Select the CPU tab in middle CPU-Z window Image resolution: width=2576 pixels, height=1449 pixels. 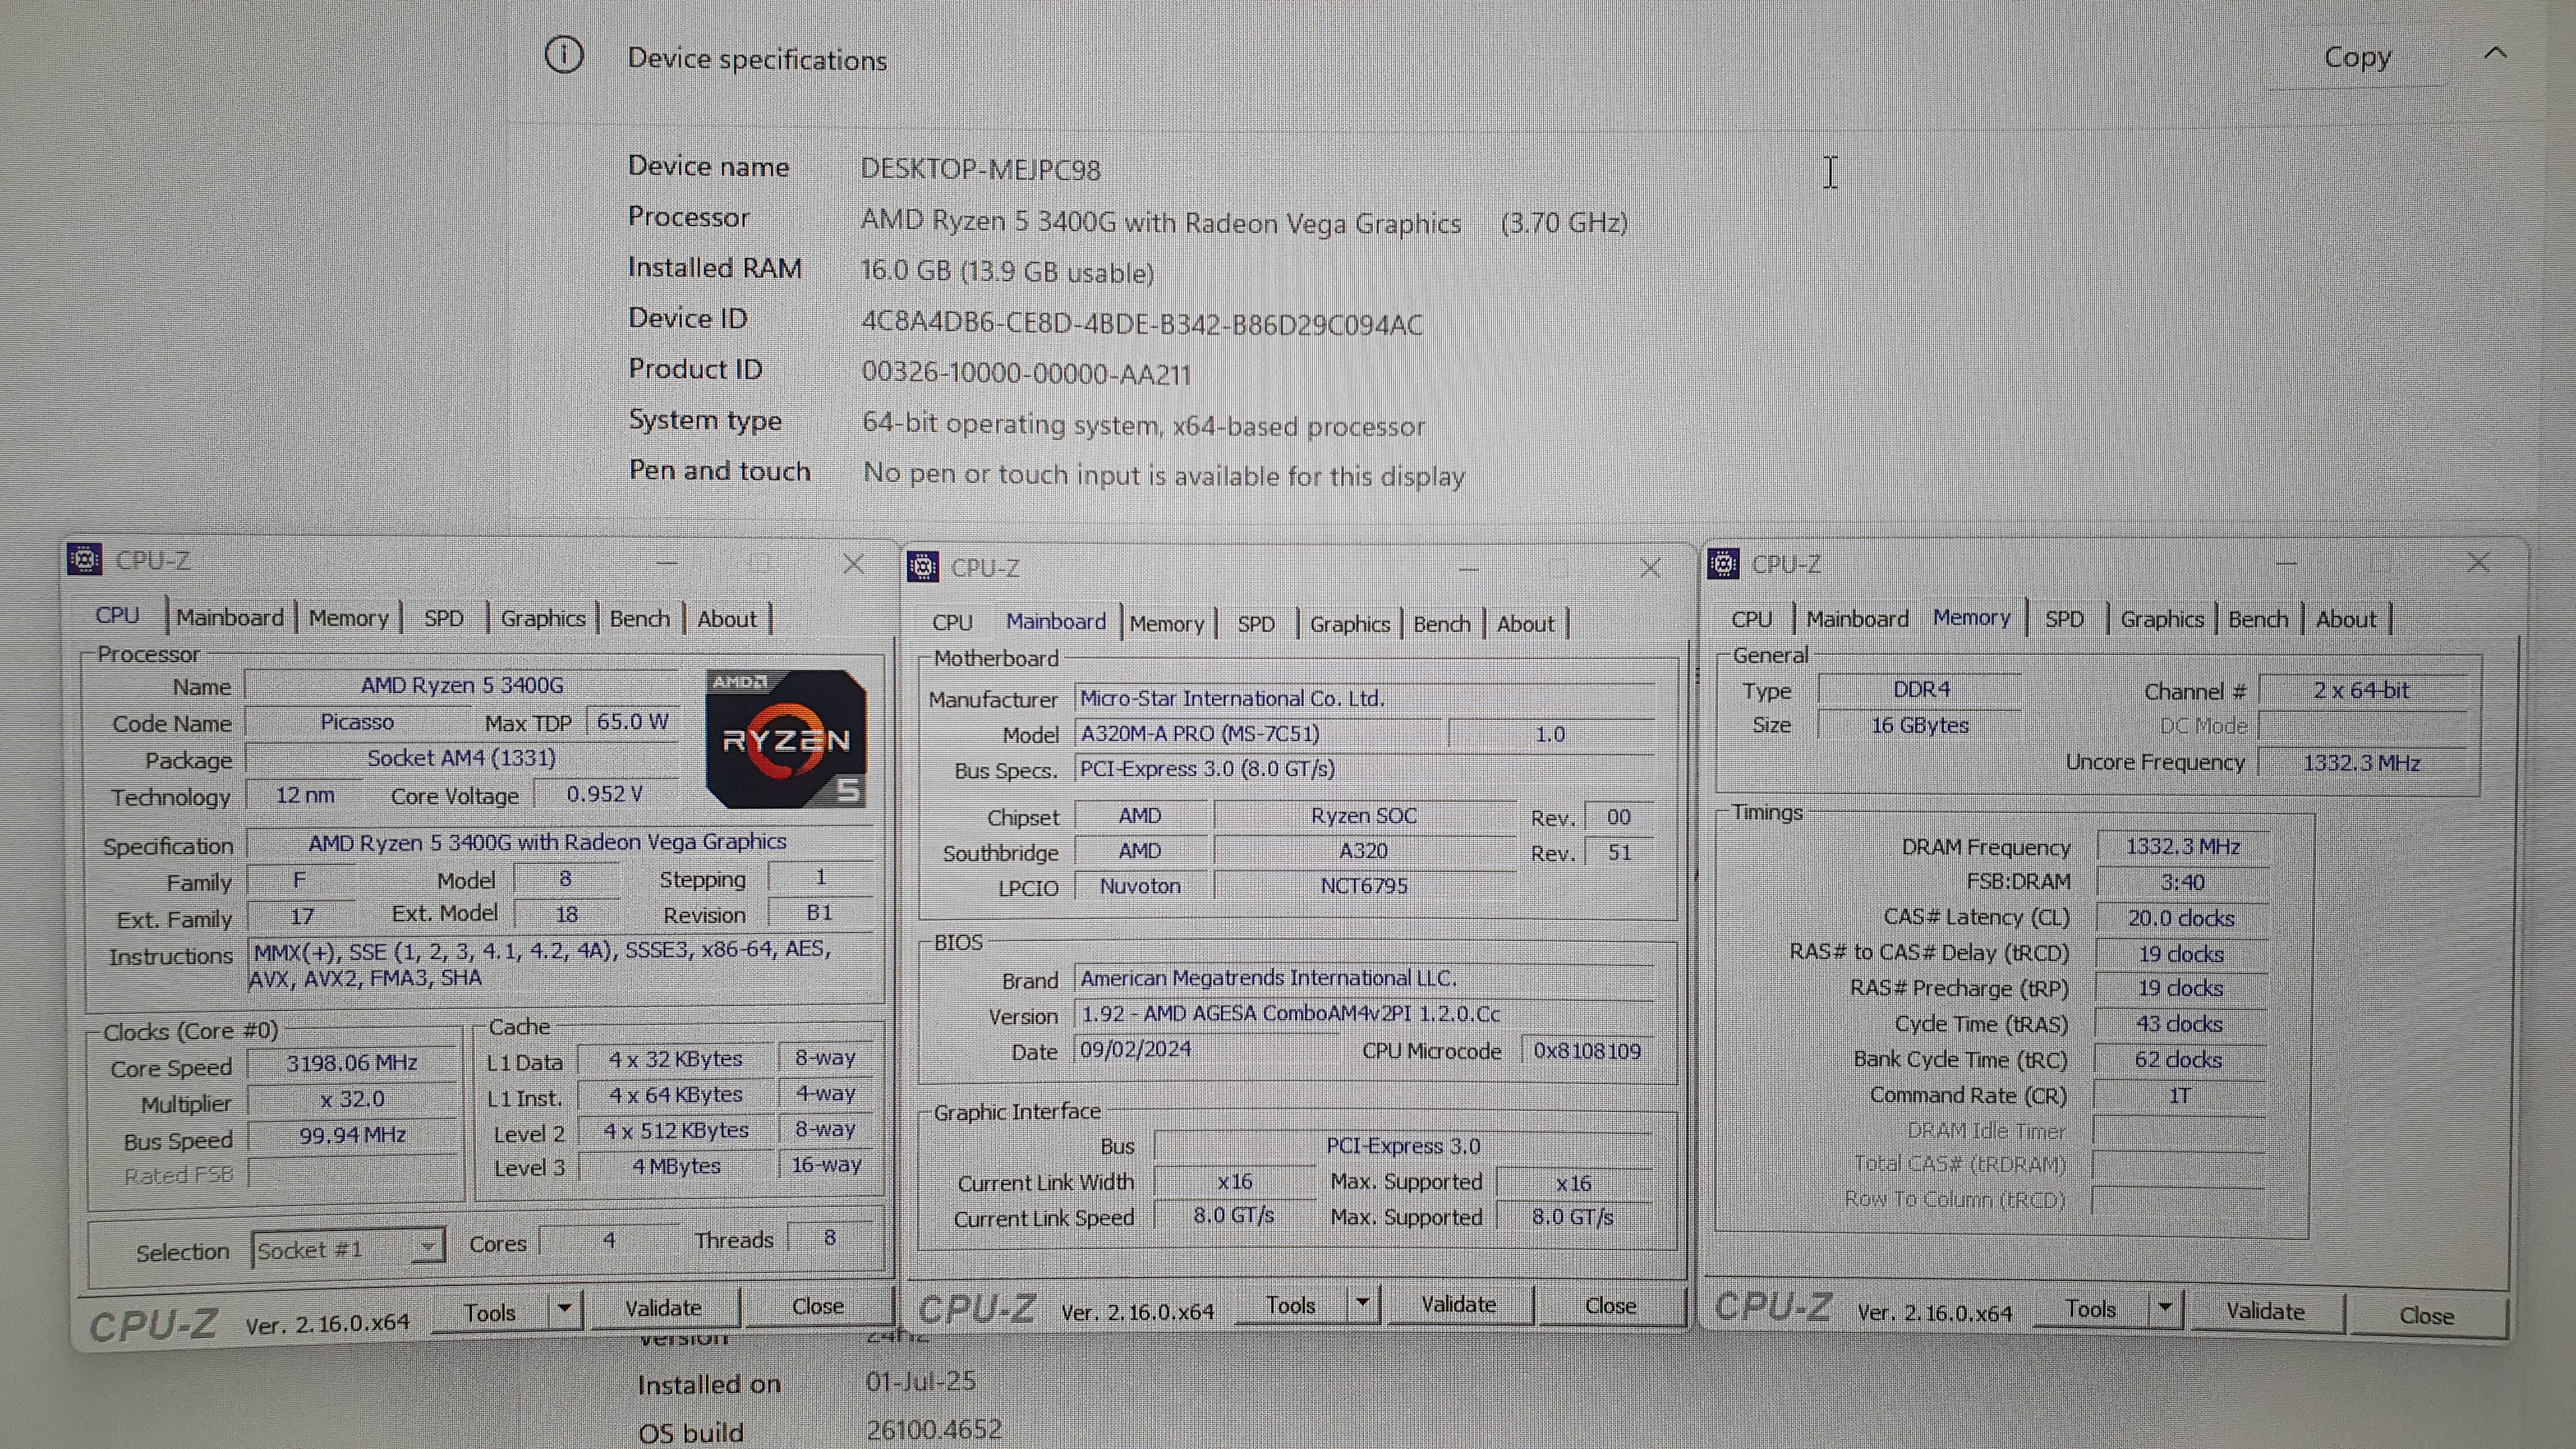coord(952,622)
